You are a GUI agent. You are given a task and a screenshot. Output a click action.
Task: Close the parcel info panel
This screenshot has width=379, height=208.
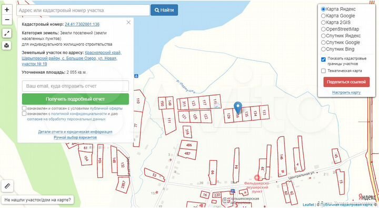(128, 23)
